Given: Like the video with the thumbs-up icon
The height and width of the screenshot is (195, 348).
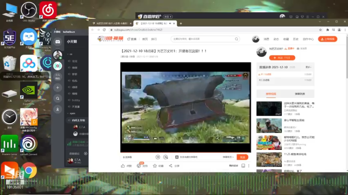Looking at the screenshot, I should tap(123, 166).
